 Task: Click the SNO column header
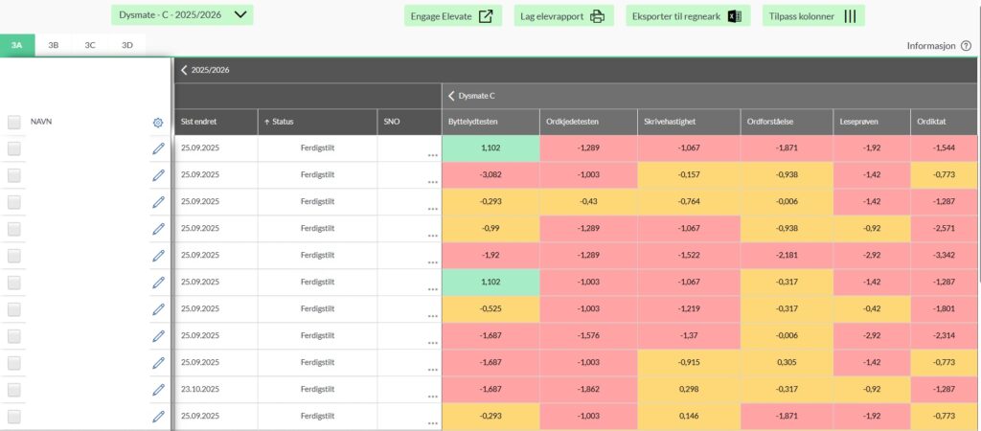tap(409, 122)
